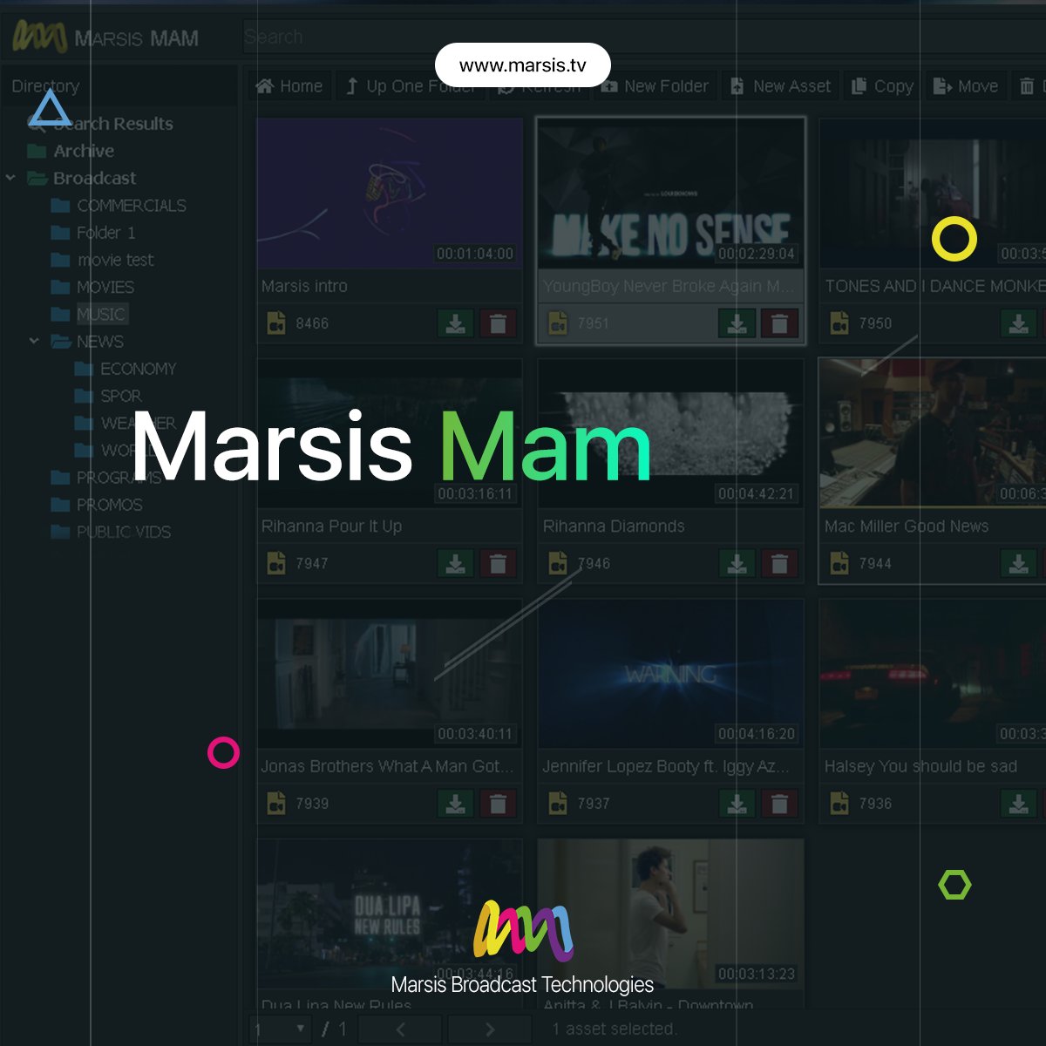Open the PUBLIC VIDS folder
Screen dimensions: 1046x1046
[x=123, y=532]
